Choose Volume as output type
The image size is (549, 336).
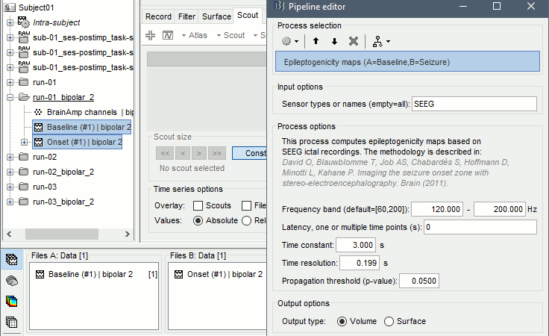[x=342, y=321]
